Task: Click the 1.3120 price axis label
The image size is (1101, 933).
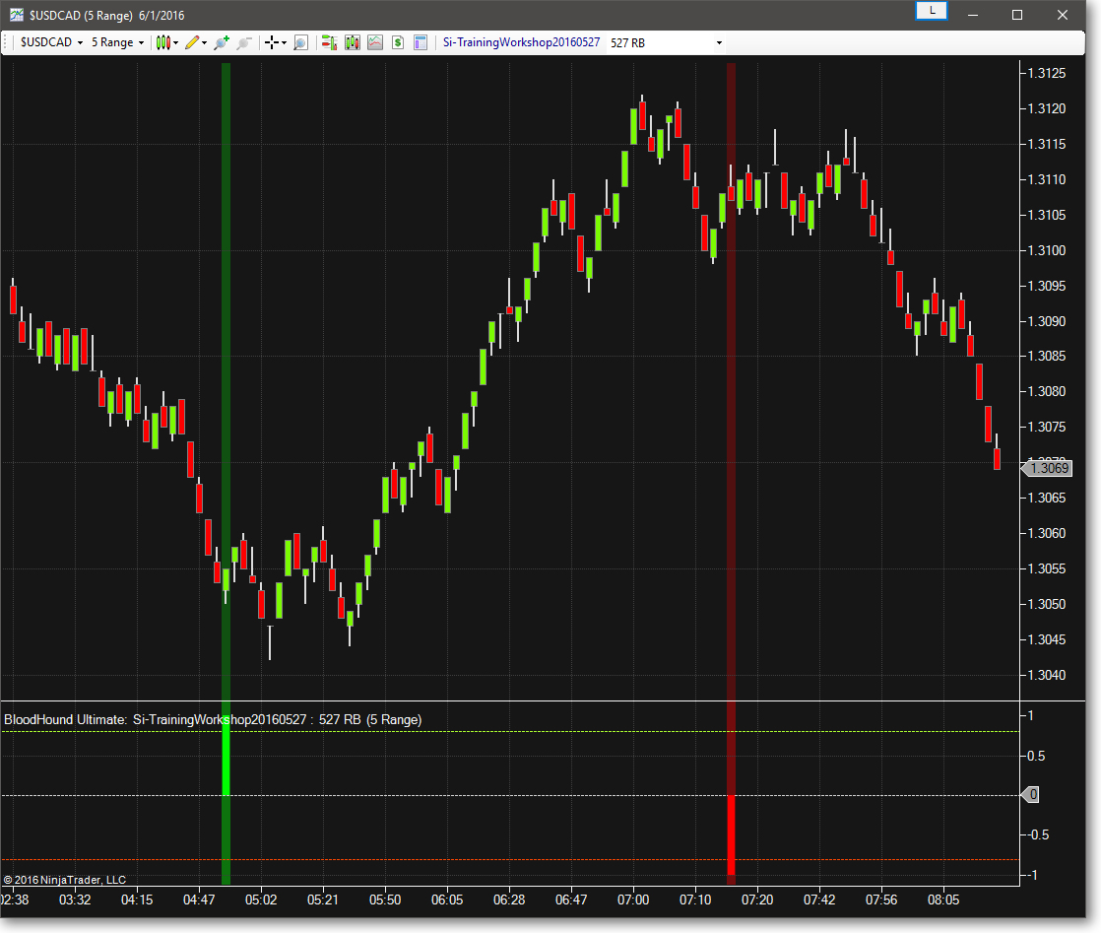Action: coord(1046,108)
